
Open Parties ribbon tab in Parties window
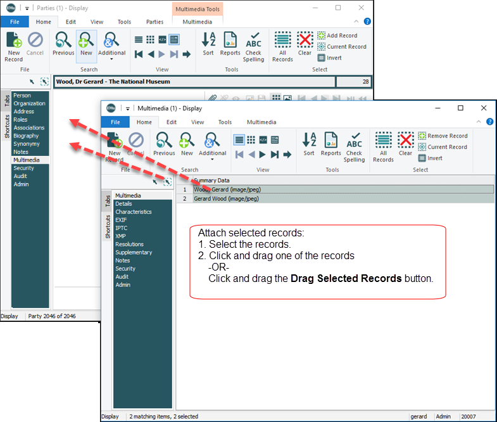click(x=154, y=22)
